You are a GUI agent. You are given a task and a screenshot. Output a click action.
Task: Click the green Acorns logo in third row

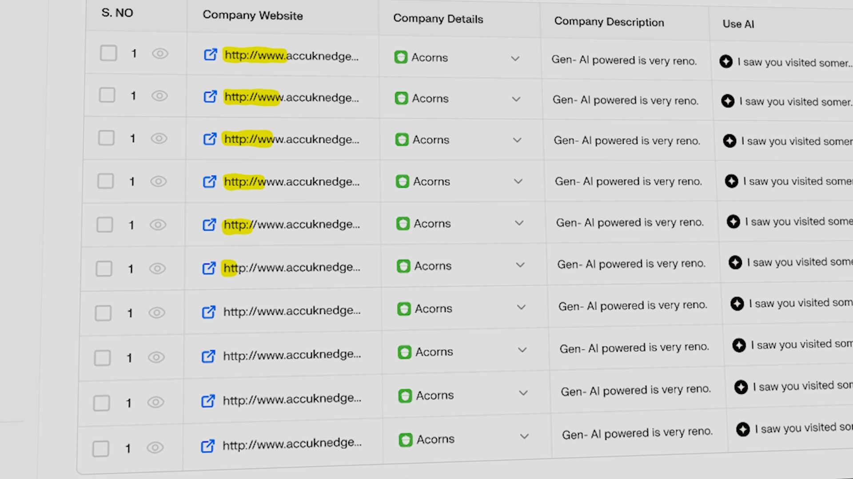(x=402, y=140)
